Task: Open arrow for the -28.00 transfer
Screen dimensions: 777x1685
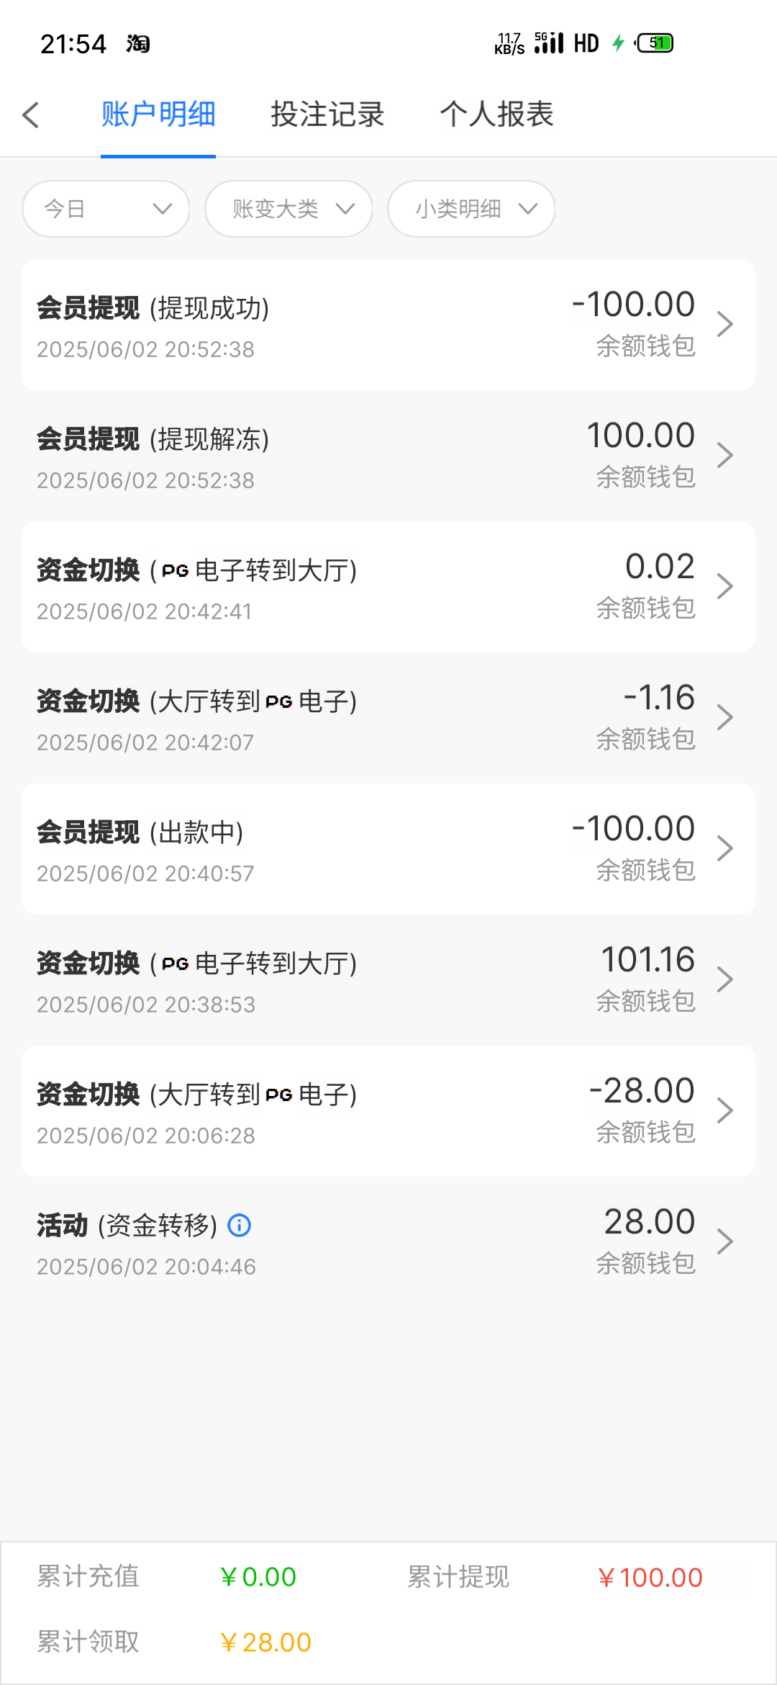Action: [724, 1111]
